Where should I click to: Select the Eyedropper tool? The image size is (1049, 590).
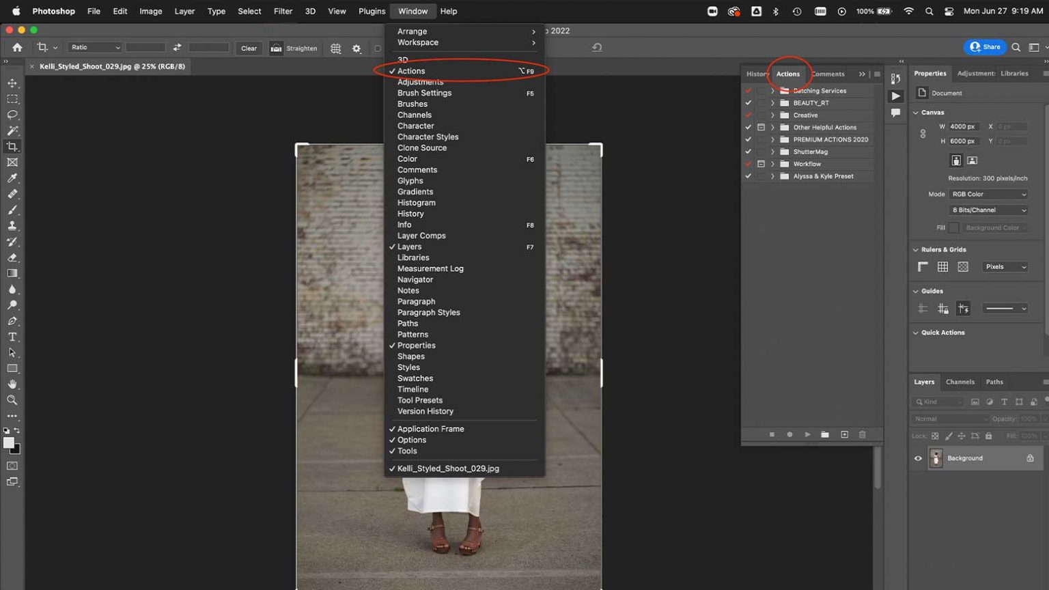click(12, 178)
